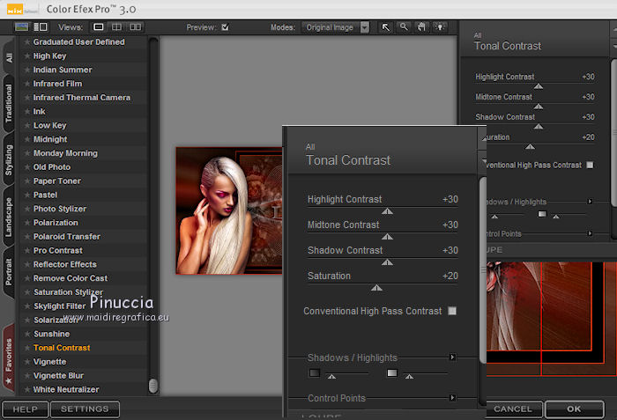Select the Pan hand tool

420,27
